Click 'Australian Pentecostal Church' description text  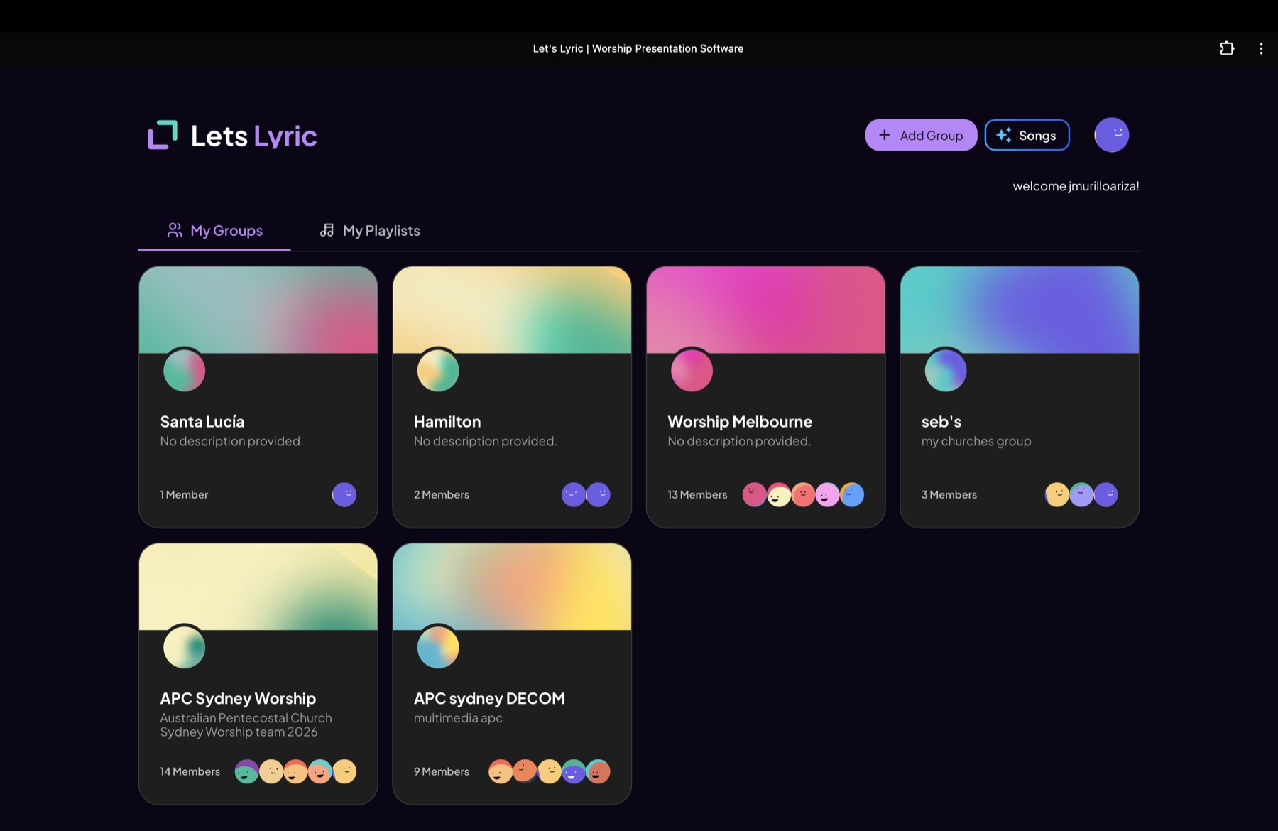coord(246,718)
